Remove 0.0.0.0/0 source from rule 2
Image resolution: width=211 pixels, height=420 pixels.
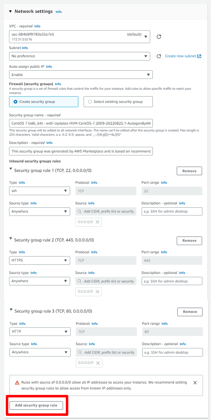tap(97, 291)
